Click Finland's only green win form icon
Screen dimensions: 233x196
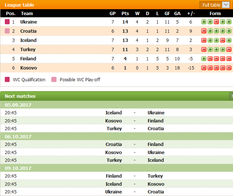[x=204, y=58]
